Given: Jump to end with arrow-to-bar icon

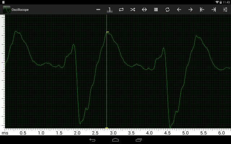Looking at the screenshot, I should point(214,10).
